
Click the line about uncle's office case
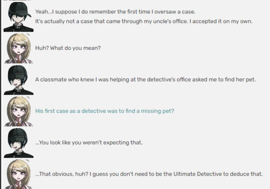[x=144, y=21]
